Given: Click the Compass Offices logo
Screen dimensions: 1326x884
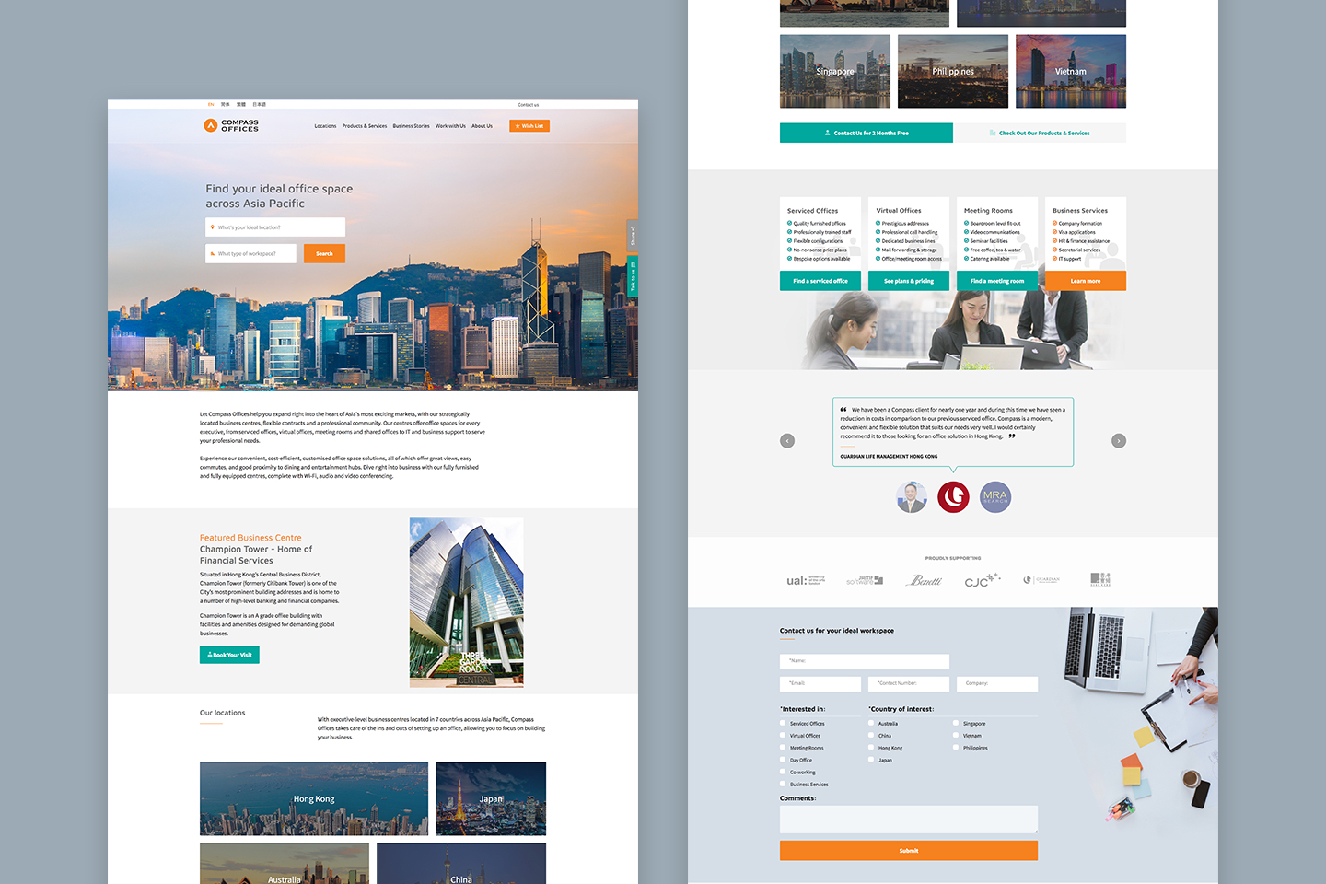Looking at the screenshot, I should tap(231, 125).
